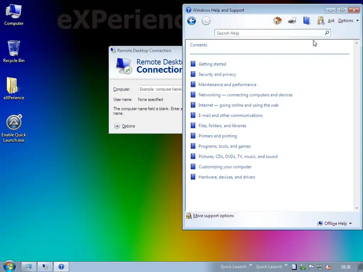Click the network tray icon
This screenshot has width=363, height=272.
[x=320, y=267]
